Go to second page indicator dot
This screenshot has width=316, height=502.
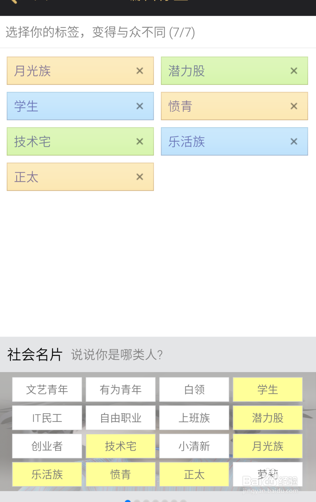pyautogui.click(x=137, y=501)
